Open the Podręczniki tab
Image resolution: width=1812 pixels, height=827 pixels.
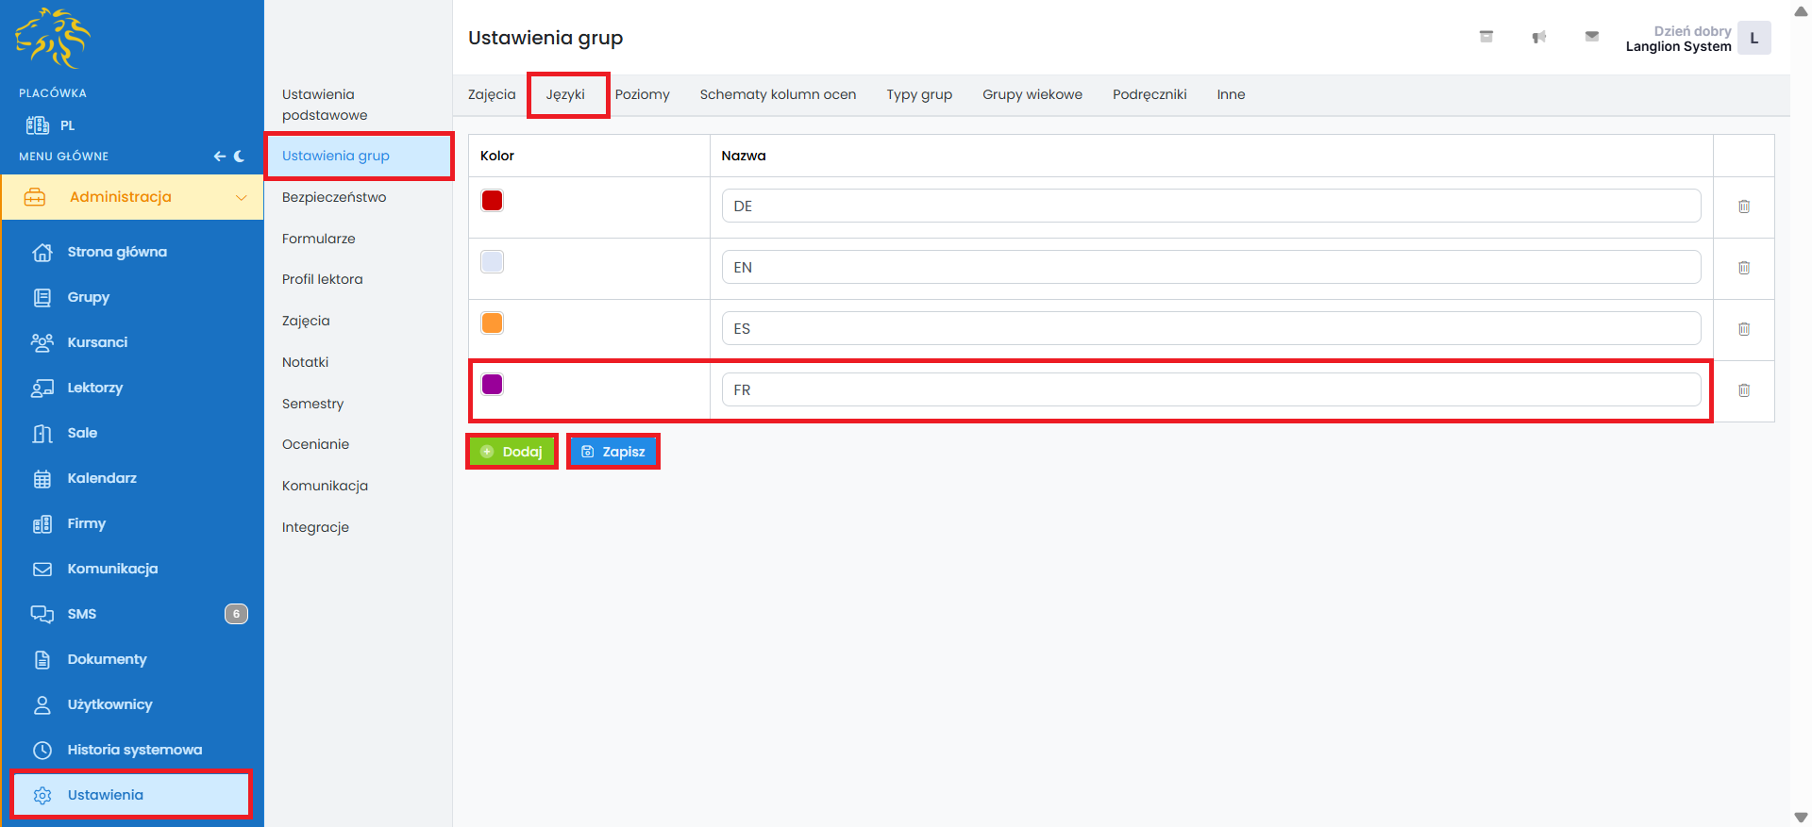coord(1149,94)
